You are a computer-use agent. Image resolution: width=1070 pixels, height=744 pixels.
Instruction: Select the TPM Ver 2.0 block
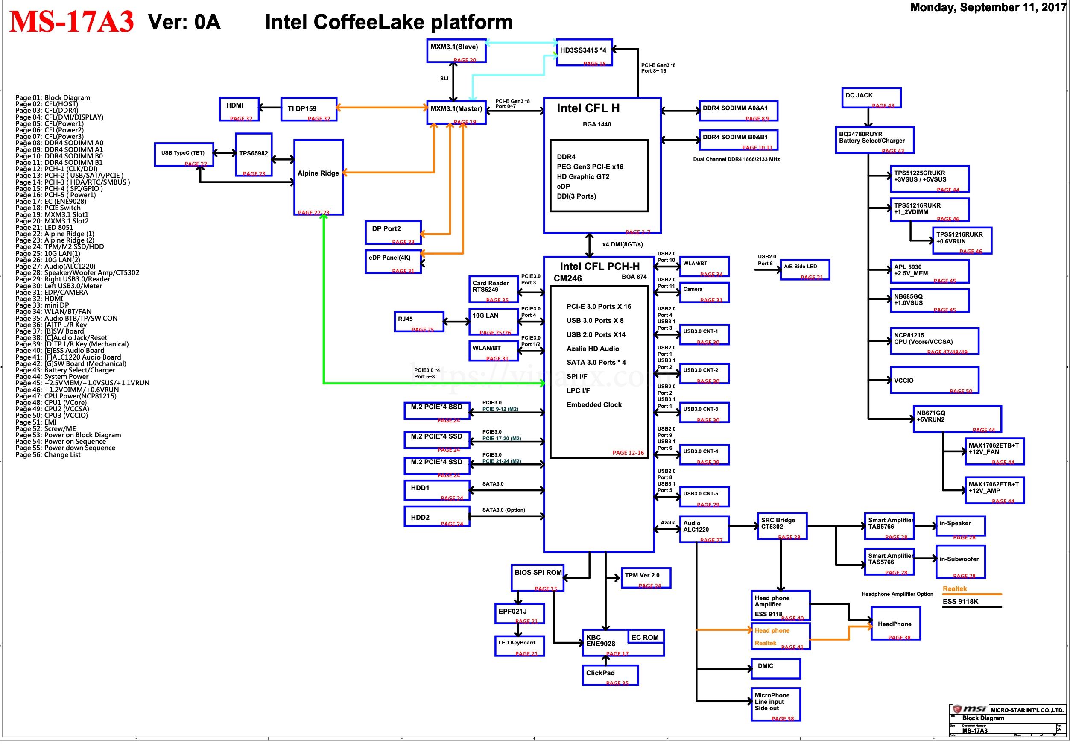646,577
